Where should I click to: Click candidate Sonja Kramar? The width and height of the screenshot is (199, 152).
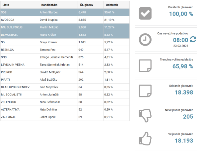coord(49,42)
